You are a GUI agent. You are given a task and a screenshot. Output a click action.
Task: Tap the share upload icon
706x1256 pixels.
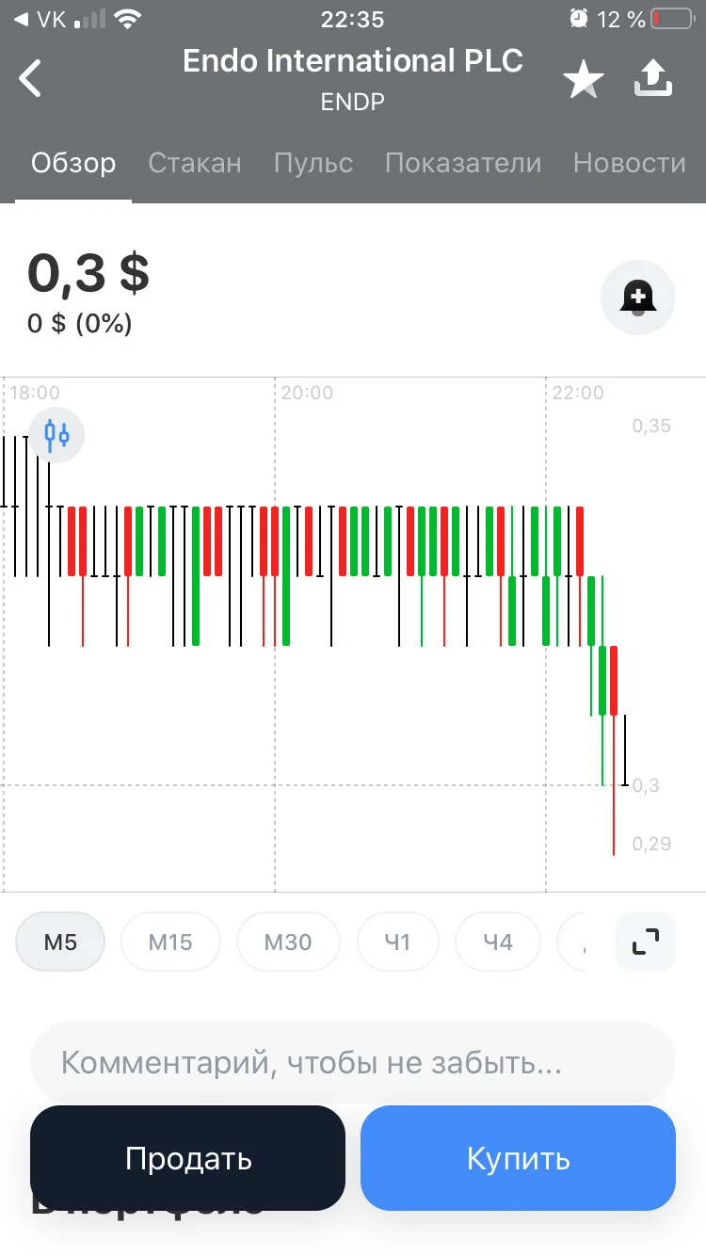653,79
